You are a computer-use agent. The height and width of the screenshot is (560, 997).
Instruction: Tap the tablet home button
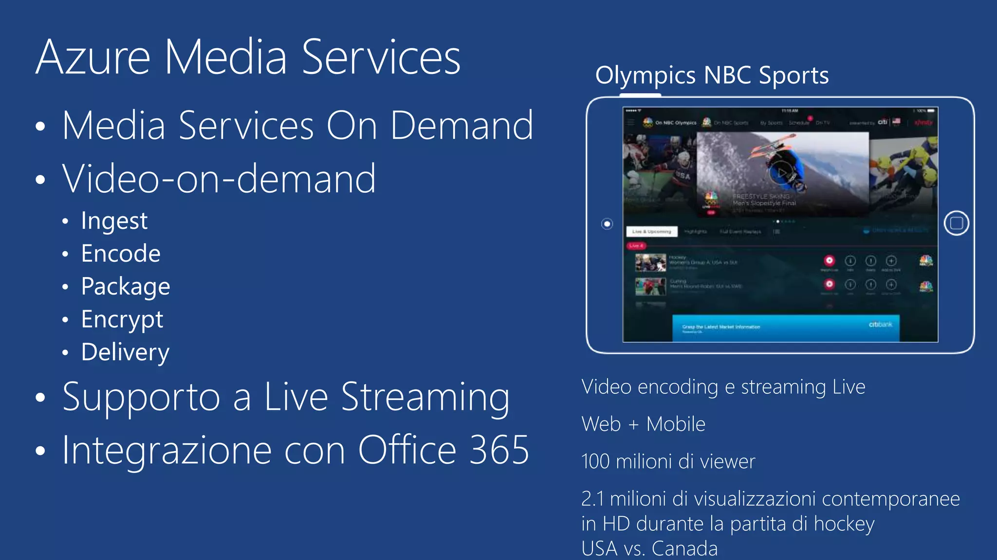point(956,223)
